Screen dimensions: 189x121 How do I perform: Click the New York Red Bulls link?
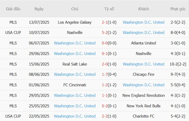coord(143,106)
